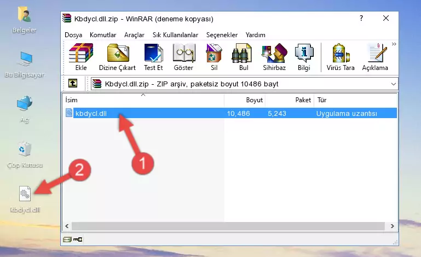The height and width of the screenshot is (257, 421).
Task: Select the kbdycl.dll file on desktop
Action: pyautogui.click(x=25, y=200)
